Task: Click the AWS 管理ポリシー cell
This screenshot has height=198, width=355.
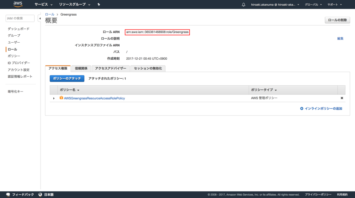Action: [x=264, y=98]
